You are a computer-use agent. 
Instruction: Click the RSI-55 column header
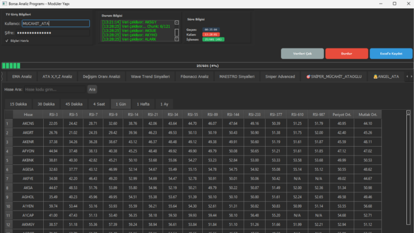pyautogui.click(x=192, y=115)
